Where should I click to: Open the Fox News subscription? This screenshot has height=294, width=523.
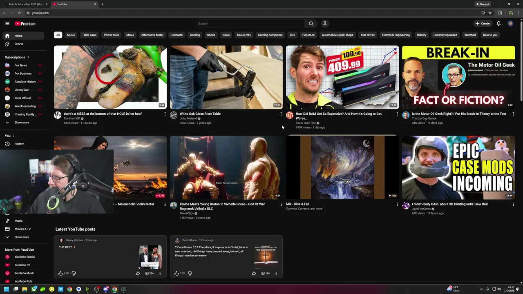tap(22, 65)
